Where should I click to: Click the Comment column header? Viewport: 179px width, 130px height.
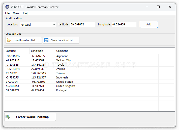tap(107, 51)
